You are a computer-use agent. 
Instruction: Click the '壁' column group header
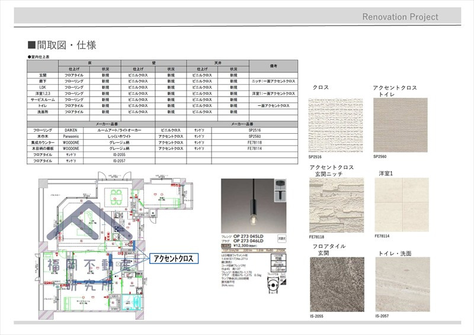[x=154, y=63]
